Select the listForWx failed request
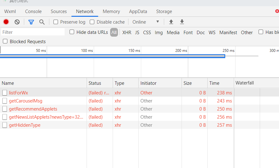The height and width of the screenshot is (168, 279). 19,93
